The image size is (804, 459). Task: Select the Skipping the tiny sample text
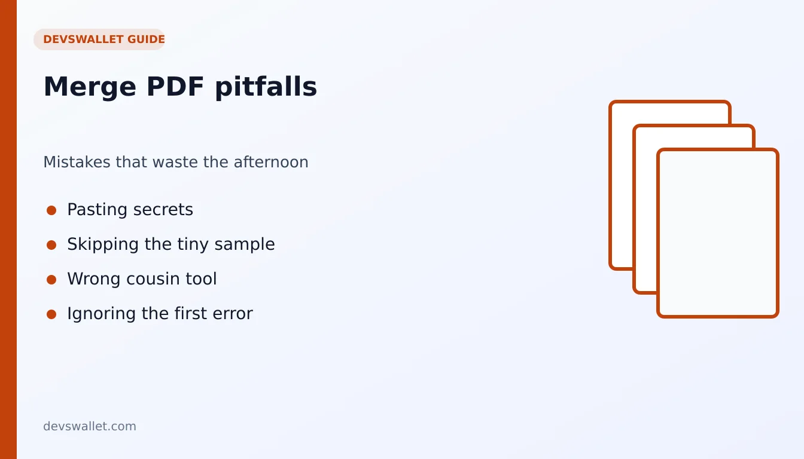click(x=171, y=244)
